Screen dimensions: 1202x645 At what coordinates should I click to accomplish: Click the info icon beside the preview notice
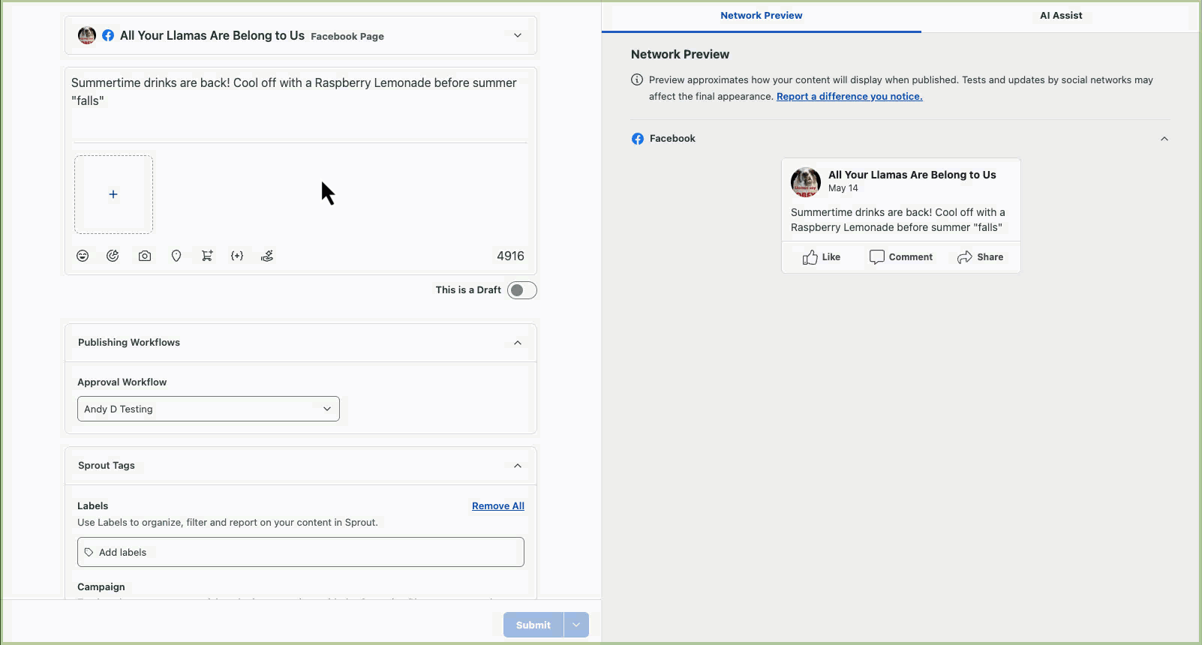pyautogui.click(x=637, y=79)
